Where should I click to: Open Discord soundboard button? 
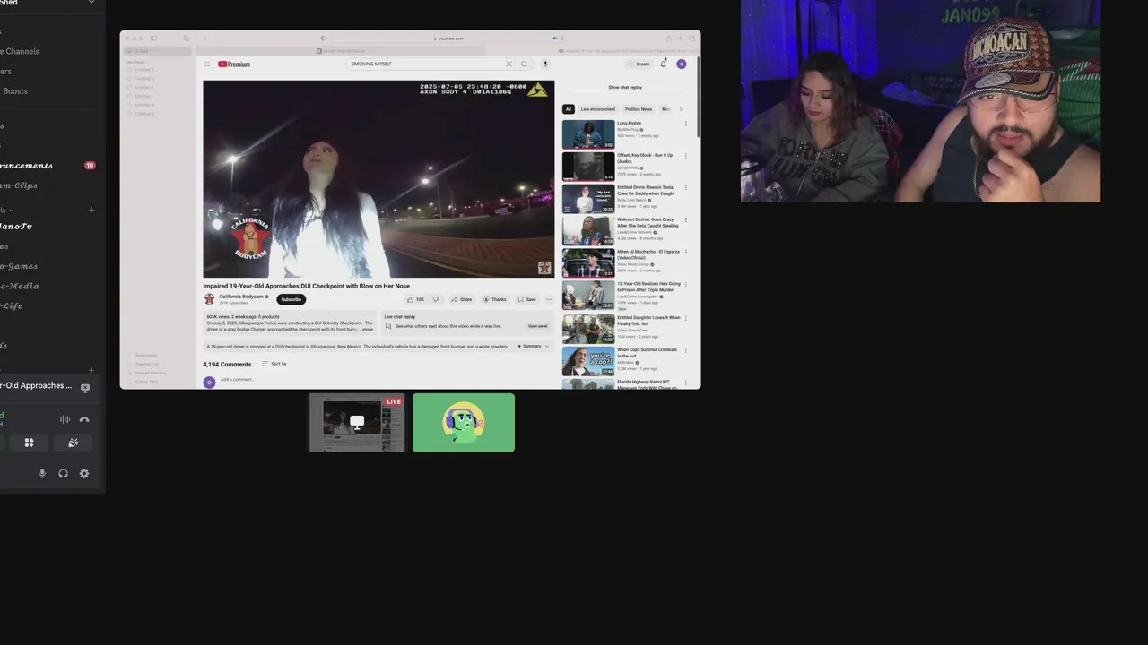74,443
